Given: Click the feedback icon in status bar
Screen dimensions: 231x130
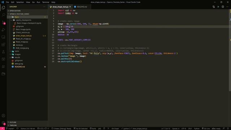Looking at the screenshot, I should (224, 129).
